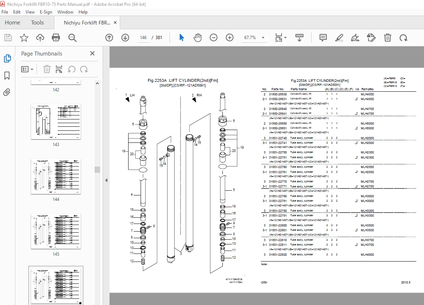424x305 pixels.
Task: Click the upload to cloud icon
Action: tap(40, 38)
